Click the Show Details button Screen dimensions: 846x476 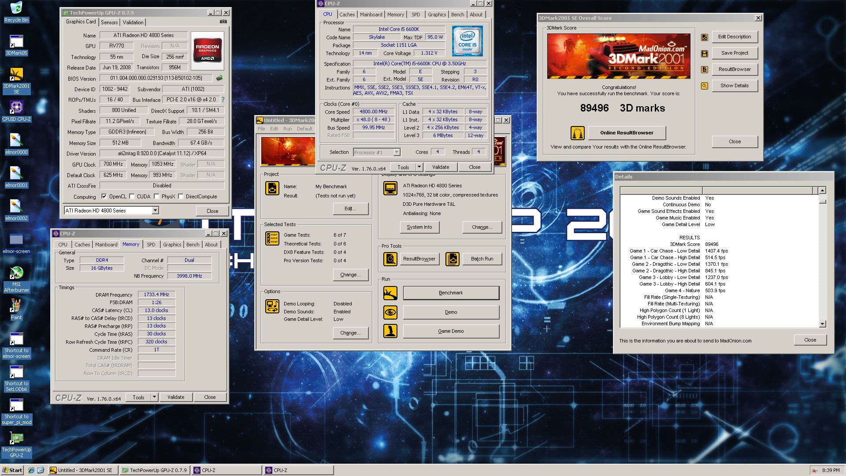click(735, 86)
